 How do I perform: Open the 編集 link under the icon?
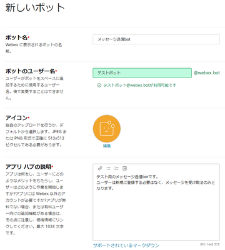tap(107, 146)
